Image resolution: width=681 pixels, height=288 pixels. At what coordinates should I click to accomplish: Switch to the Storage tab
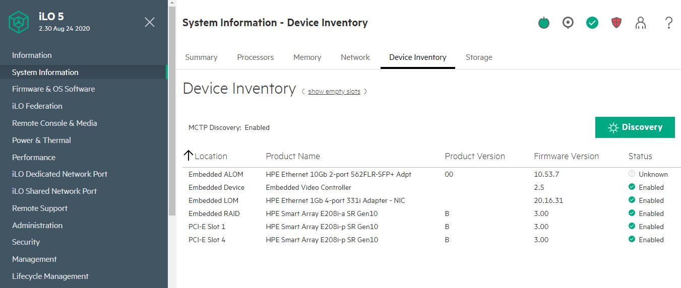[479, 57]
